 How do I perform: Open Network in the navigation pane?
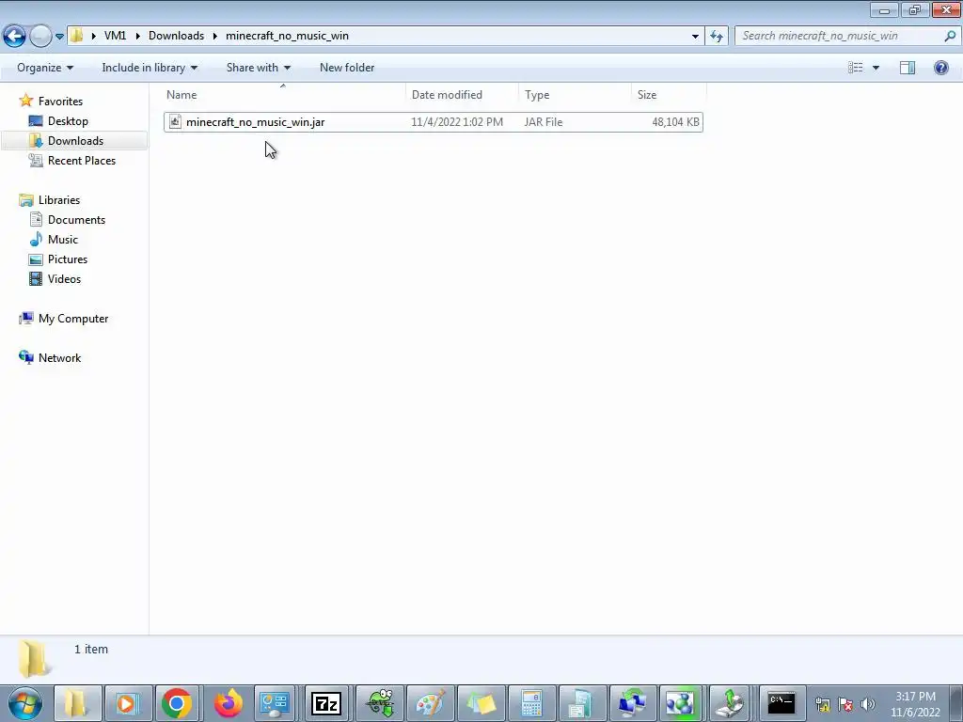coord(59,358)
